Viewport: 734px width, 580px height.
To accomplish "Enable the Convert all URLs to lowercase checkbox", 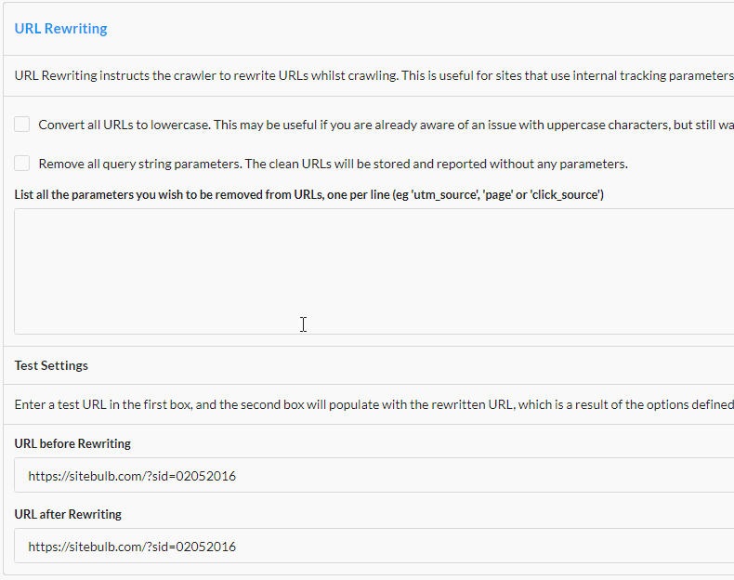I will [x=22, y=125].
